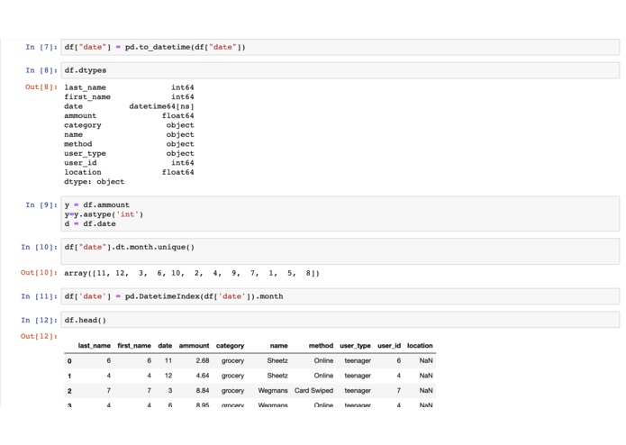Click 'user_type' row in dtypes output

129,154
